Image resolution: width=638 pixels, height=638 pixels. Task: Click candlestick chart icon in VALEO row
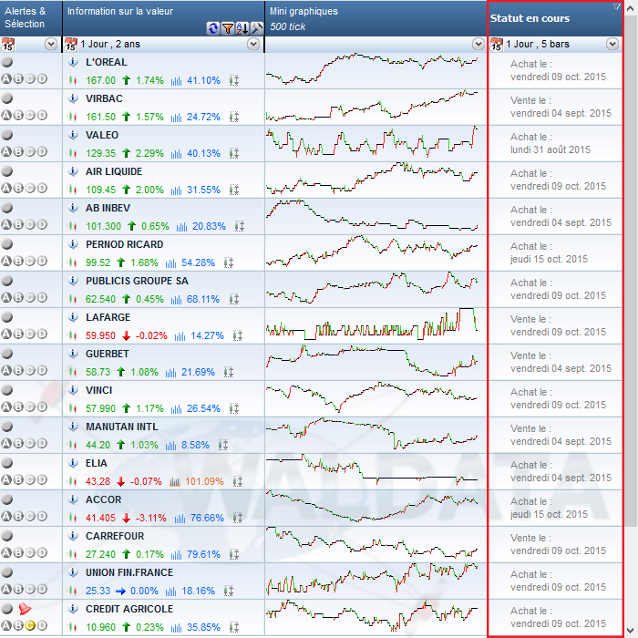coord(73,153)
